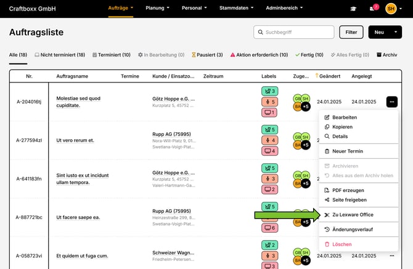Screen dimensions: 413x269
Task: Click the orange person label of order A-641183fn
Action: [x=269, y=179]
